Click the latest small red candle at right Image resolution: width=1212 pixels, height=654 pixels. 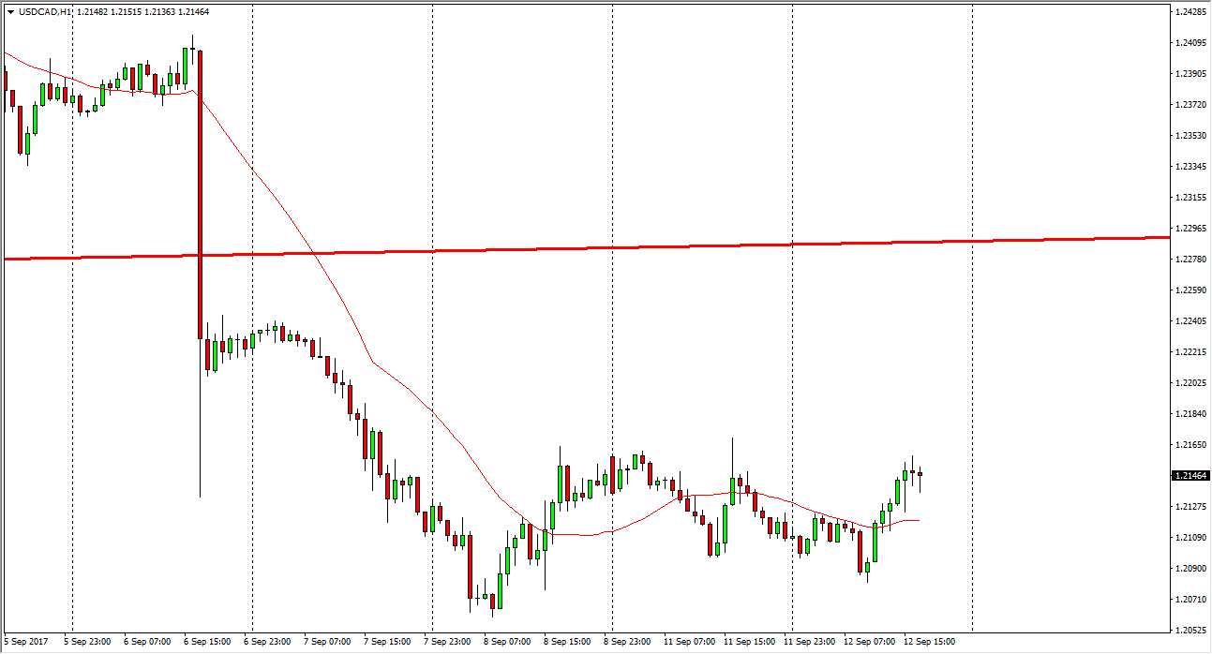(x=920, y=474)
